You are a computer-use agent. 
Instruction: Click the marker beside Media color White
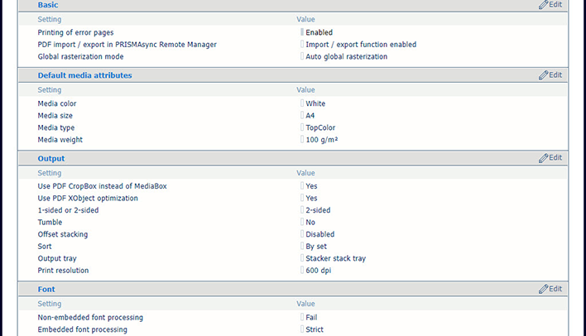(x=302, y=103)
